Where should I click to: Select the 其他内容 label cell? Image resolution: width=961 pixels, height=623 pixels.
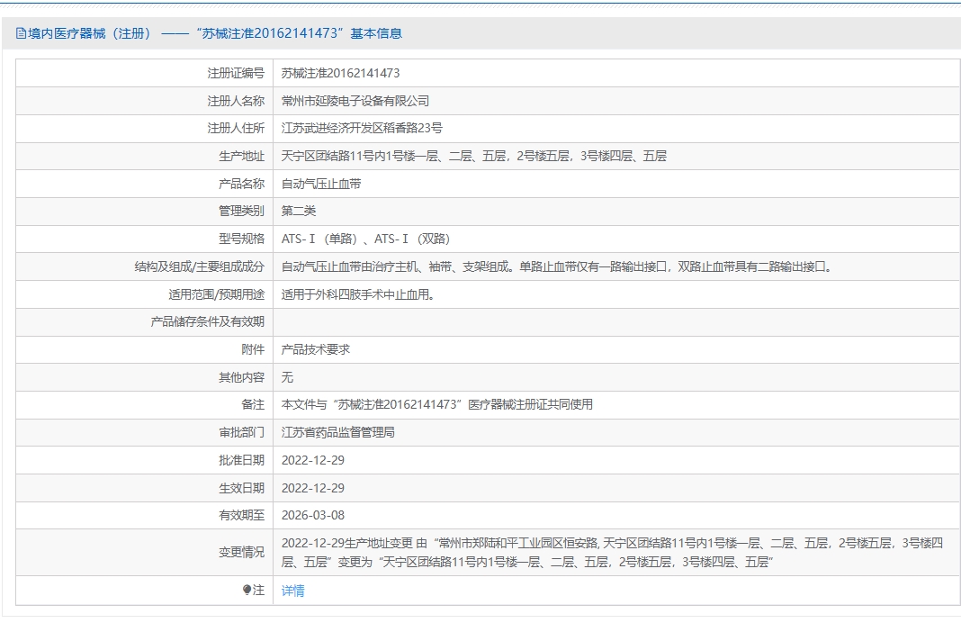click(145, 377)
